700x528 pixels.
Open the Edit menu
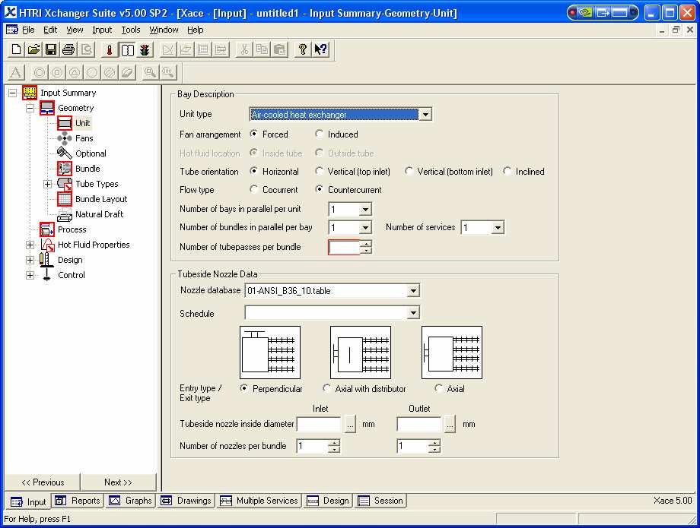[50, 30]
